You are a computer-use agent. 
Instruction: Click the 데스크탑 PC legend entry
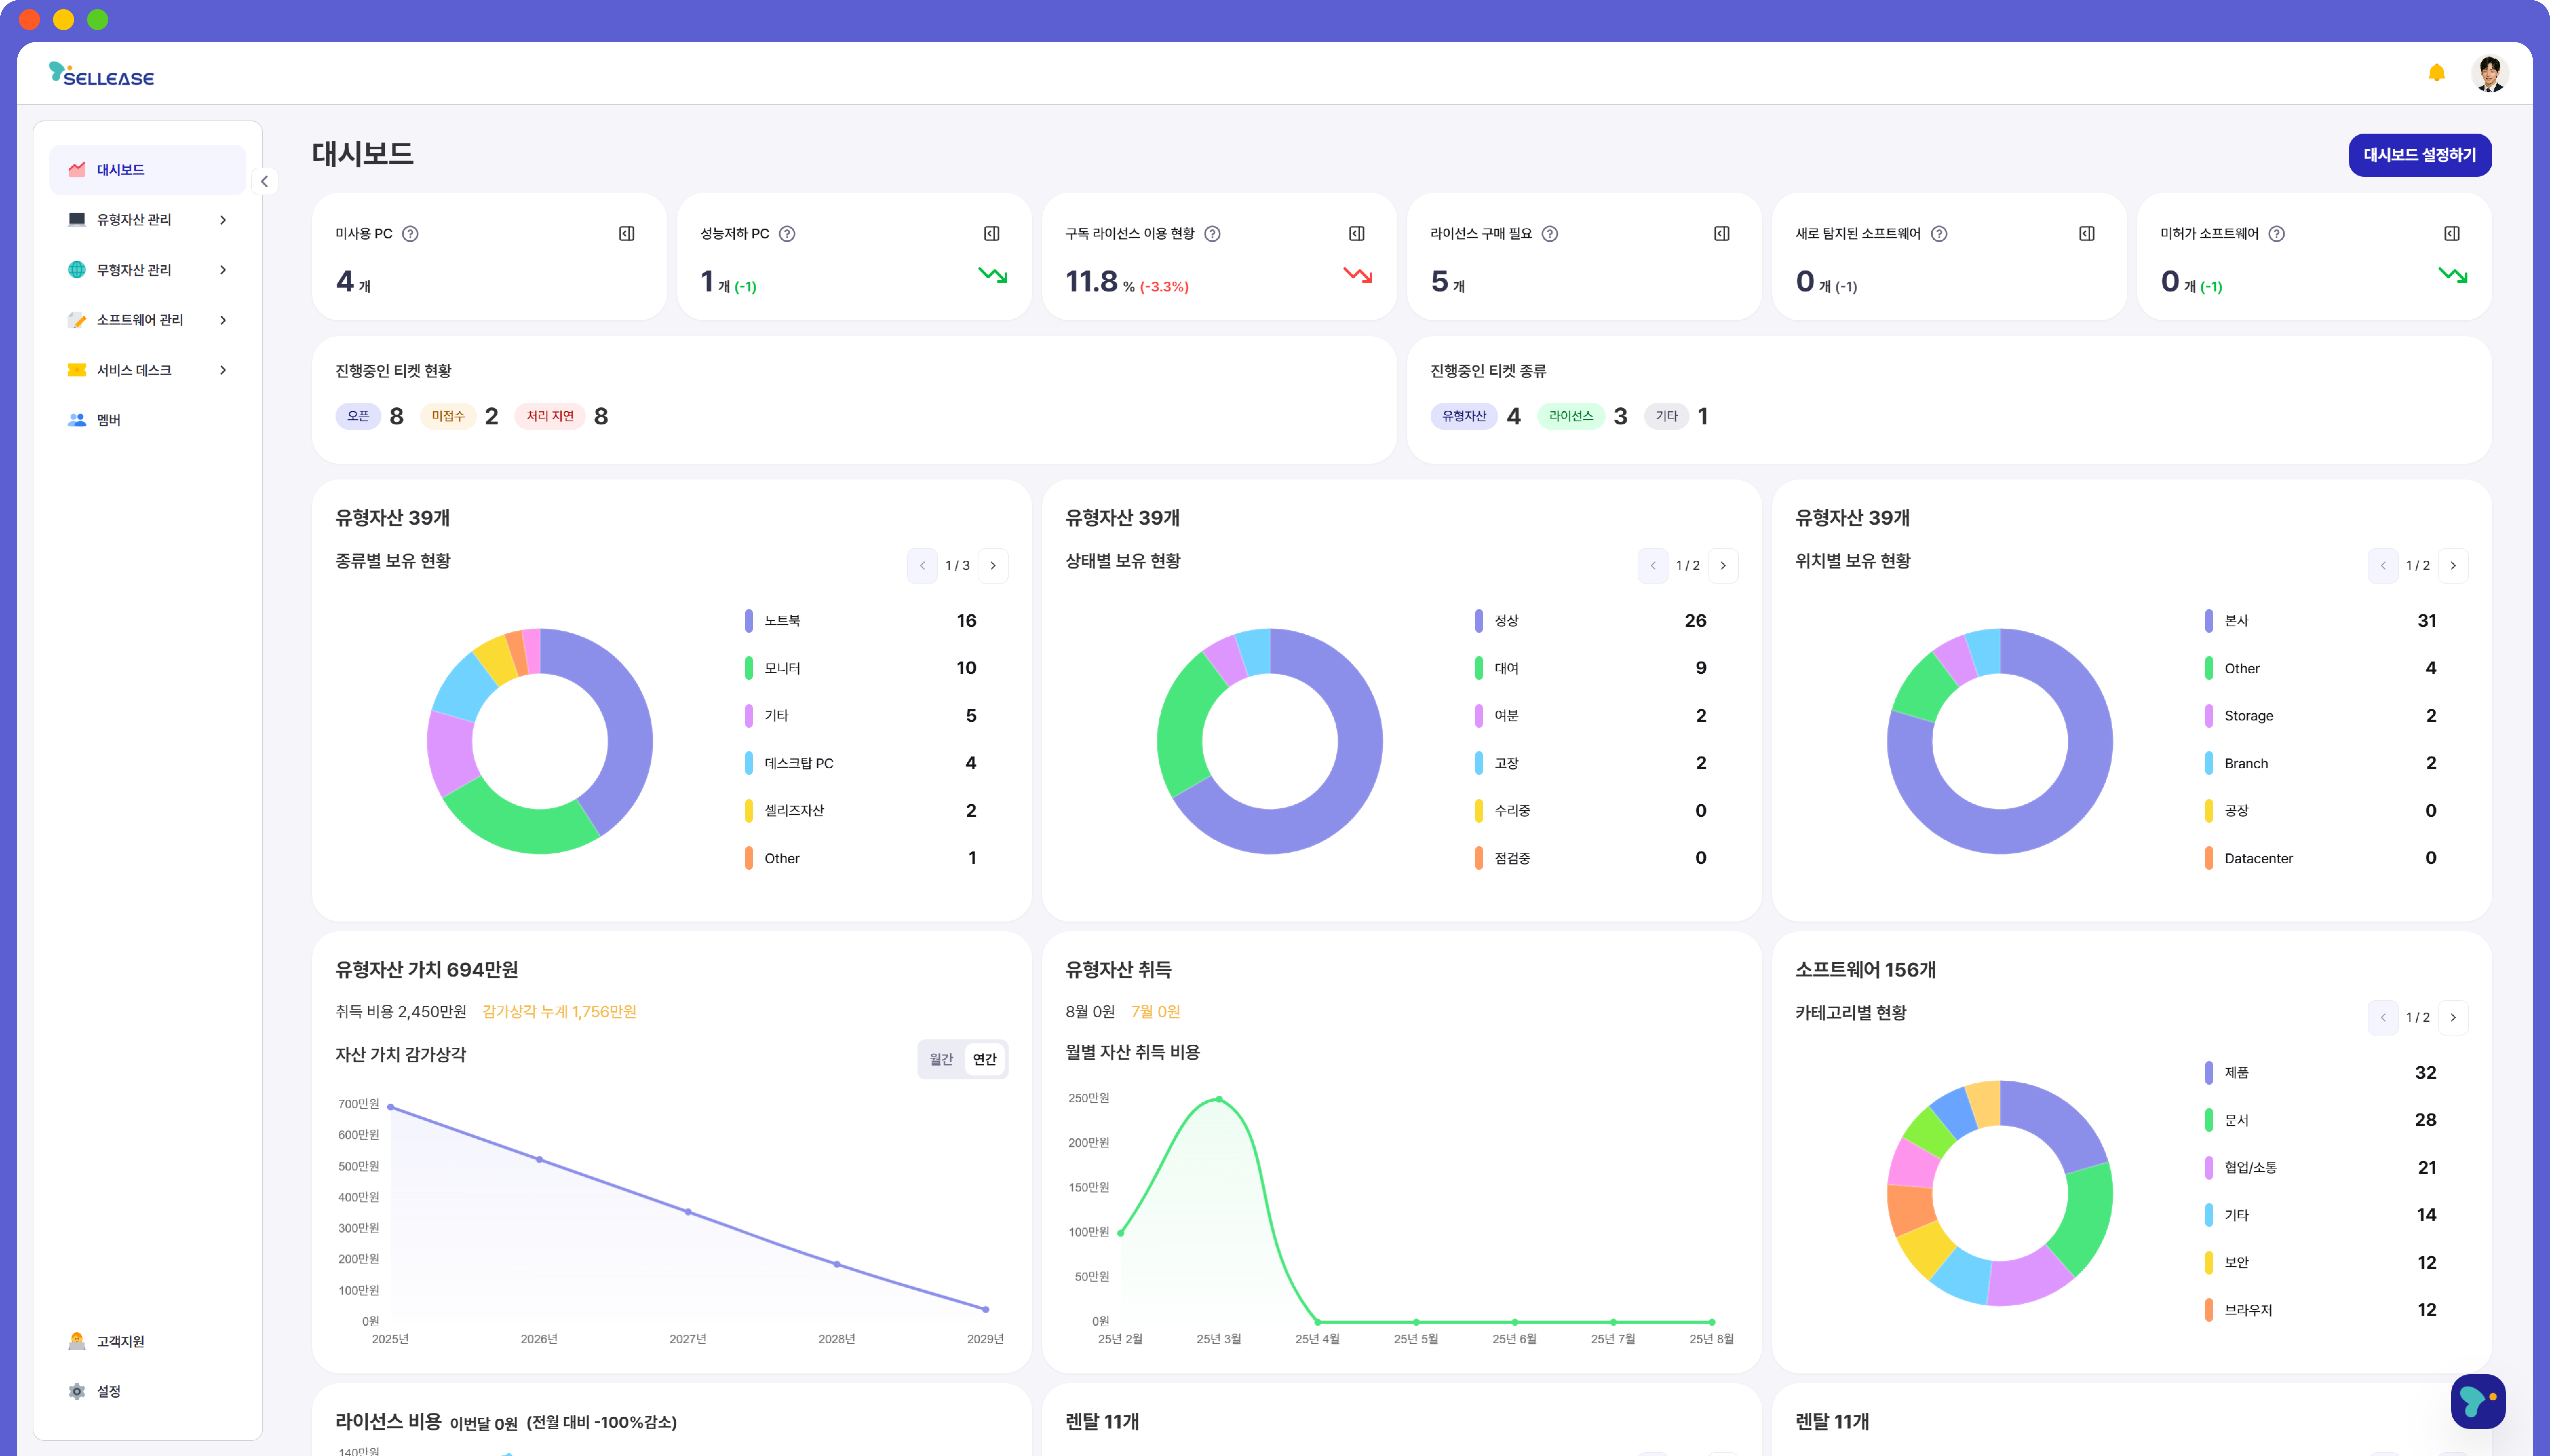860,763
